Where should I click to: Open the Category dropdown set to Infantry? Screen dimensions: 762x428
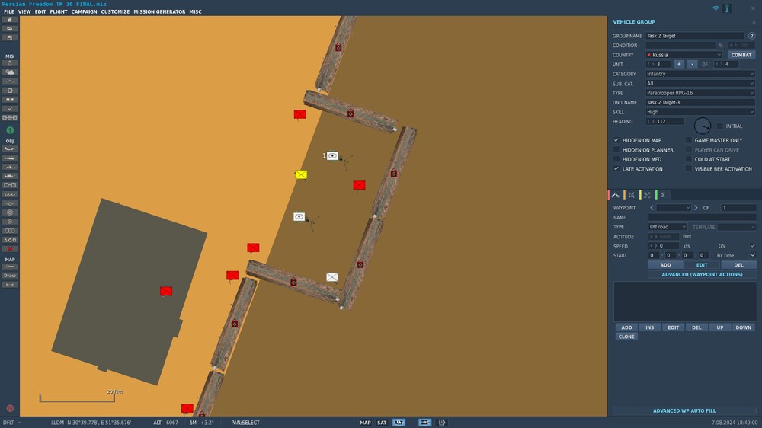coord(700,74)
